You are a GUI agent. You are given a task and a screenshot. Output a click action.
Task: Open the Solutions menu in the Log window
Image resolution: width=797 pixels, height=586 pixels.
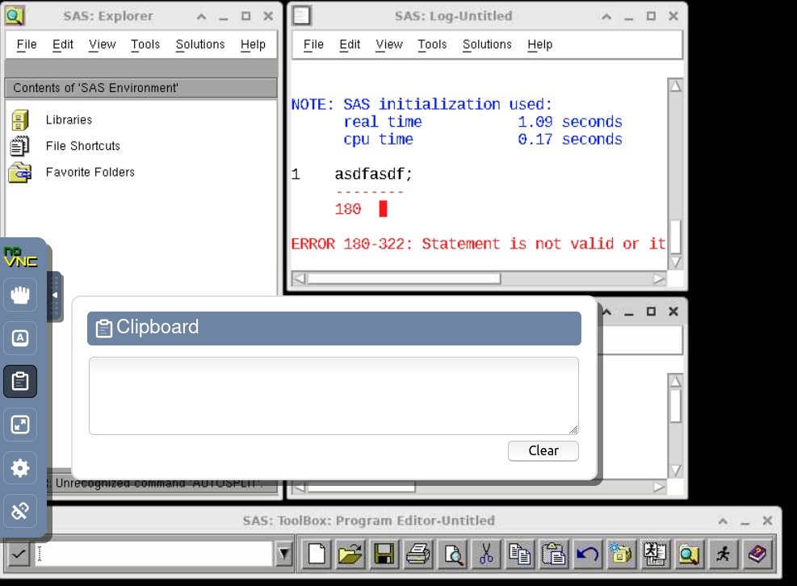[486, 44]
